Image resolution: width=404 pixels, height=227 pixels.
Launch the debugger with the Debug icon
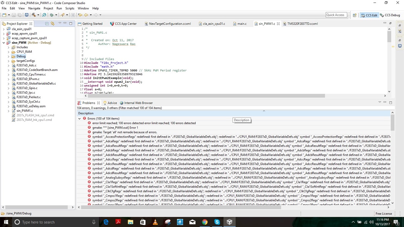click(51, 15)
